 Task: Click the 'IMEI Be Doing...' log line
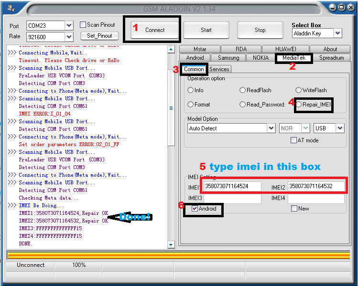[x=41, y=205]
